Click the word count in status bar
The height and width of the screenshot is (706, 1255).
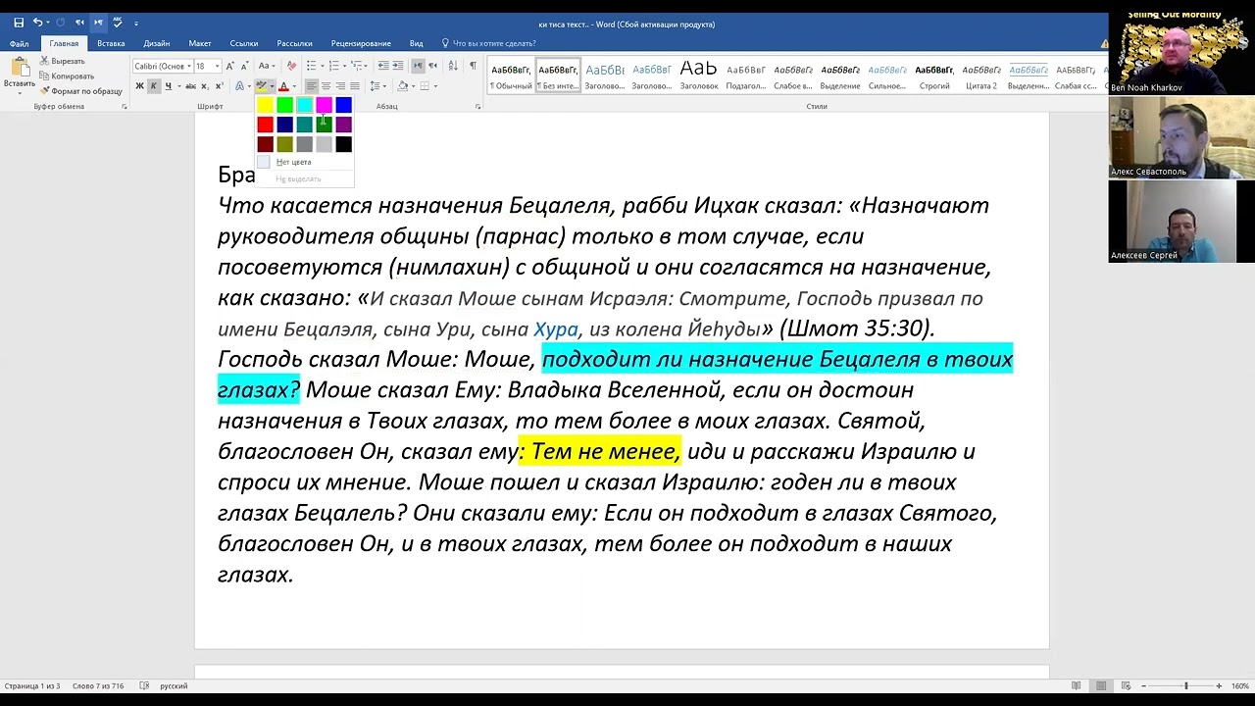99,685
